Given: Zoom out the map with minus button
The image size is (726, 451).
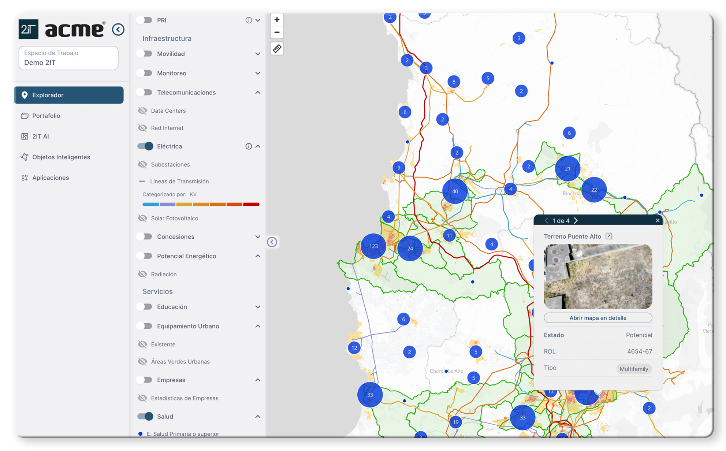Looking at the screenshot, I should click(277, 32).
